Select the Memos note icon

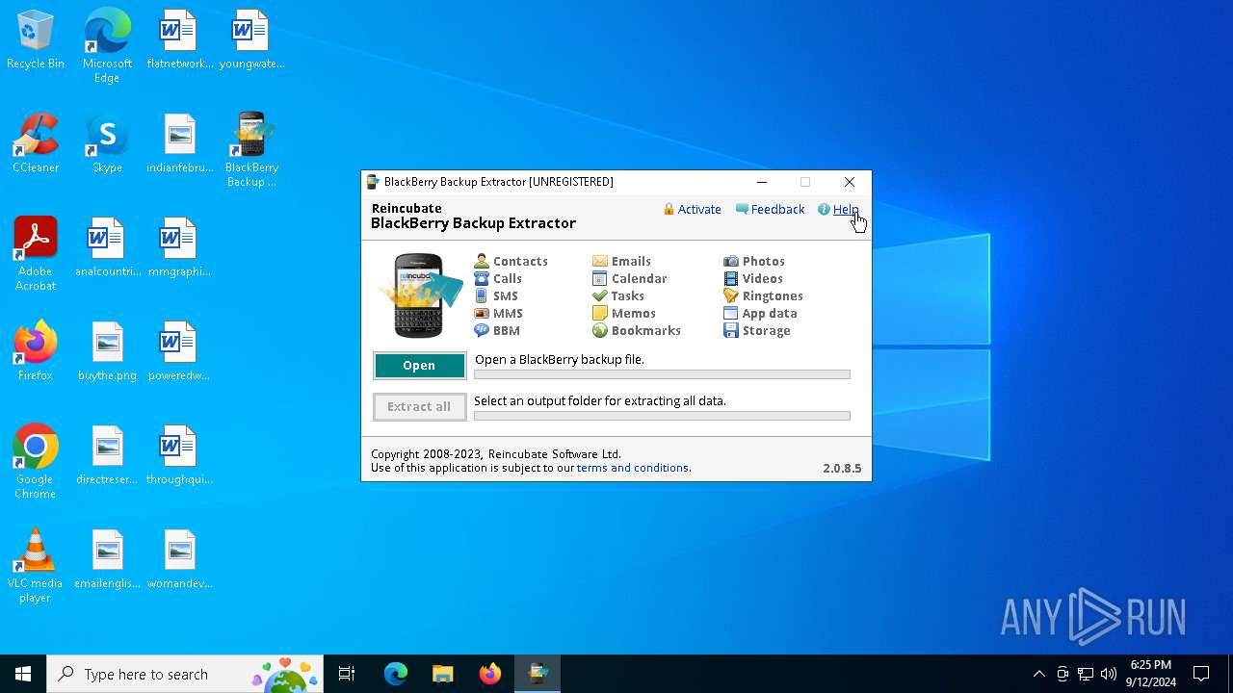pos(600,313)
